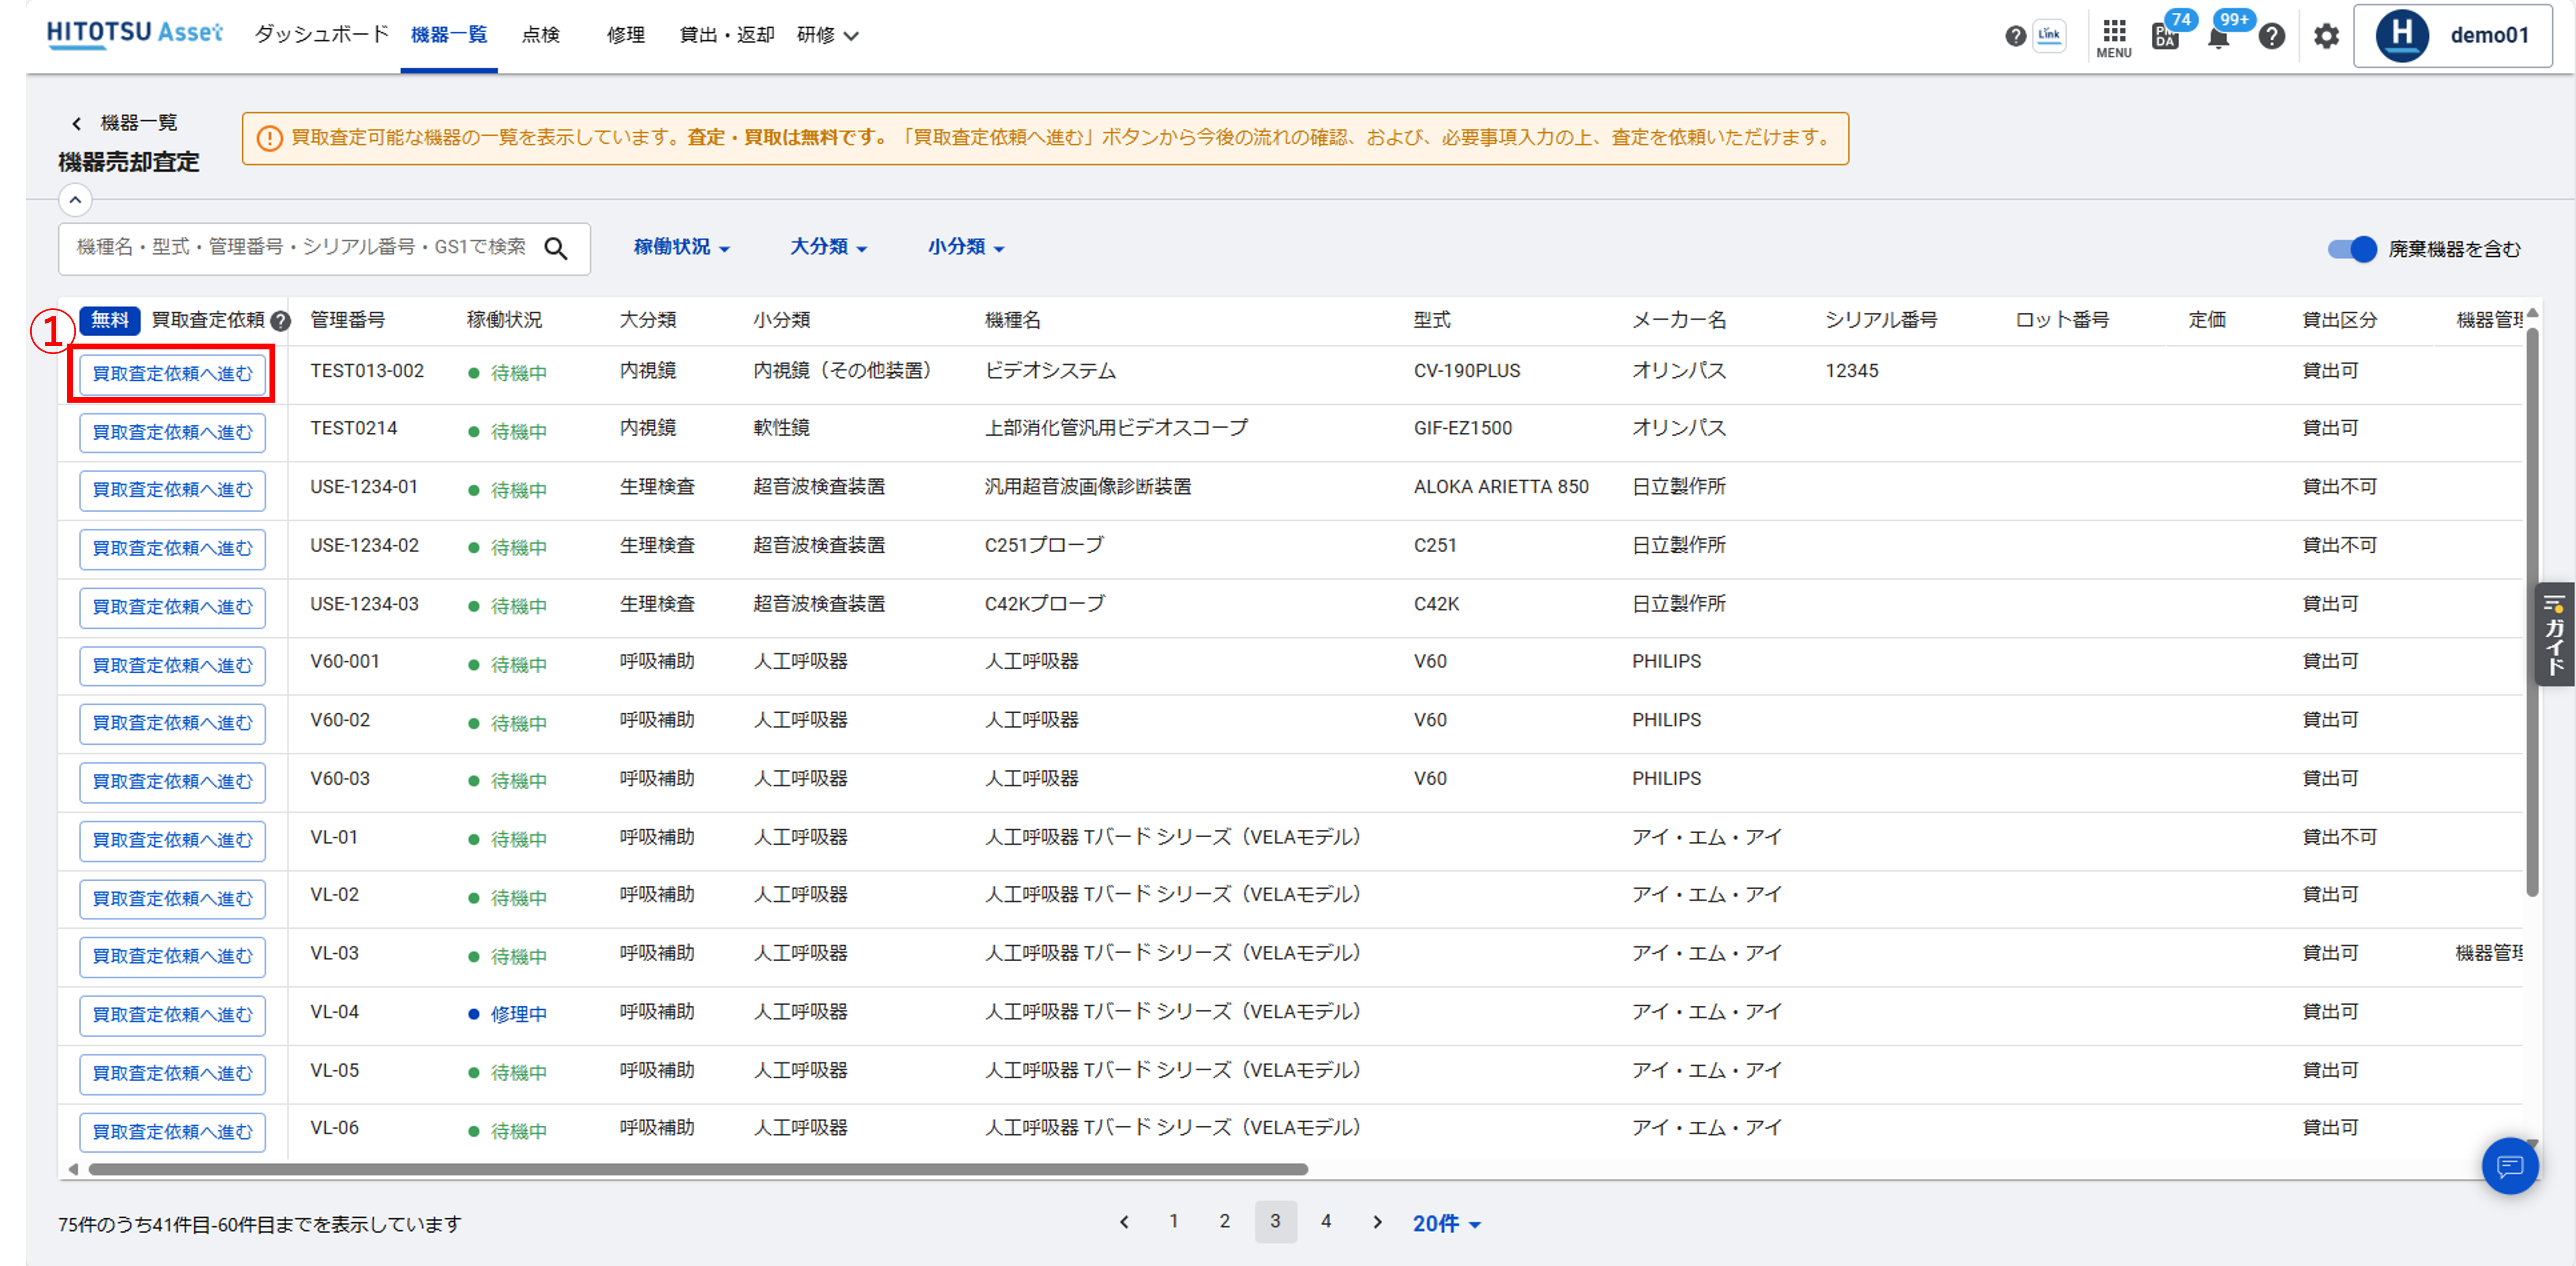Go to page 1

click(1174, 1221)
